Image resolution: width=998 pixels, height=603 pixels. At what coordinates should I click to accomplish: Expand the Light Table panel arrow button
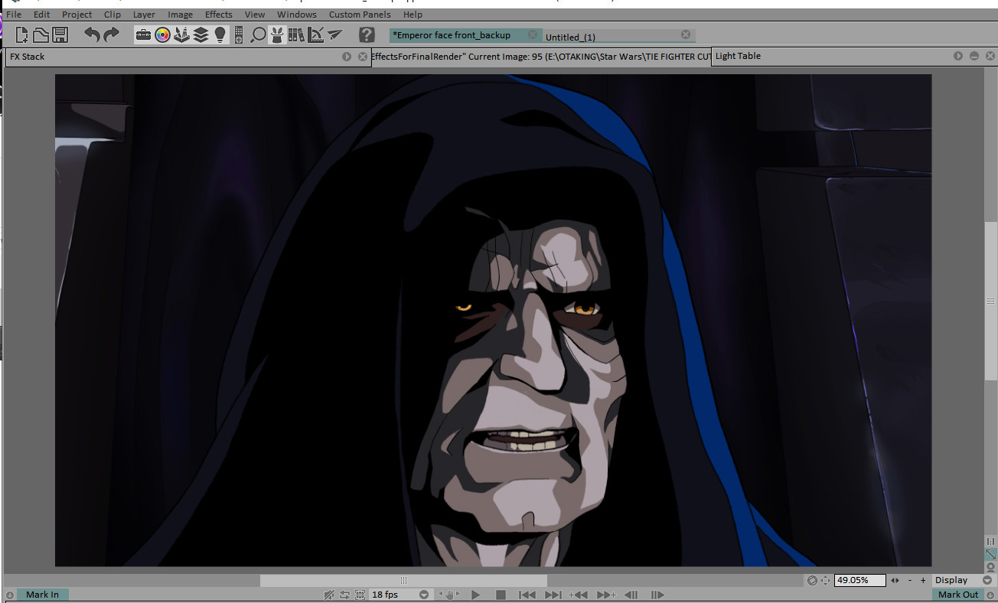(958, 56)
